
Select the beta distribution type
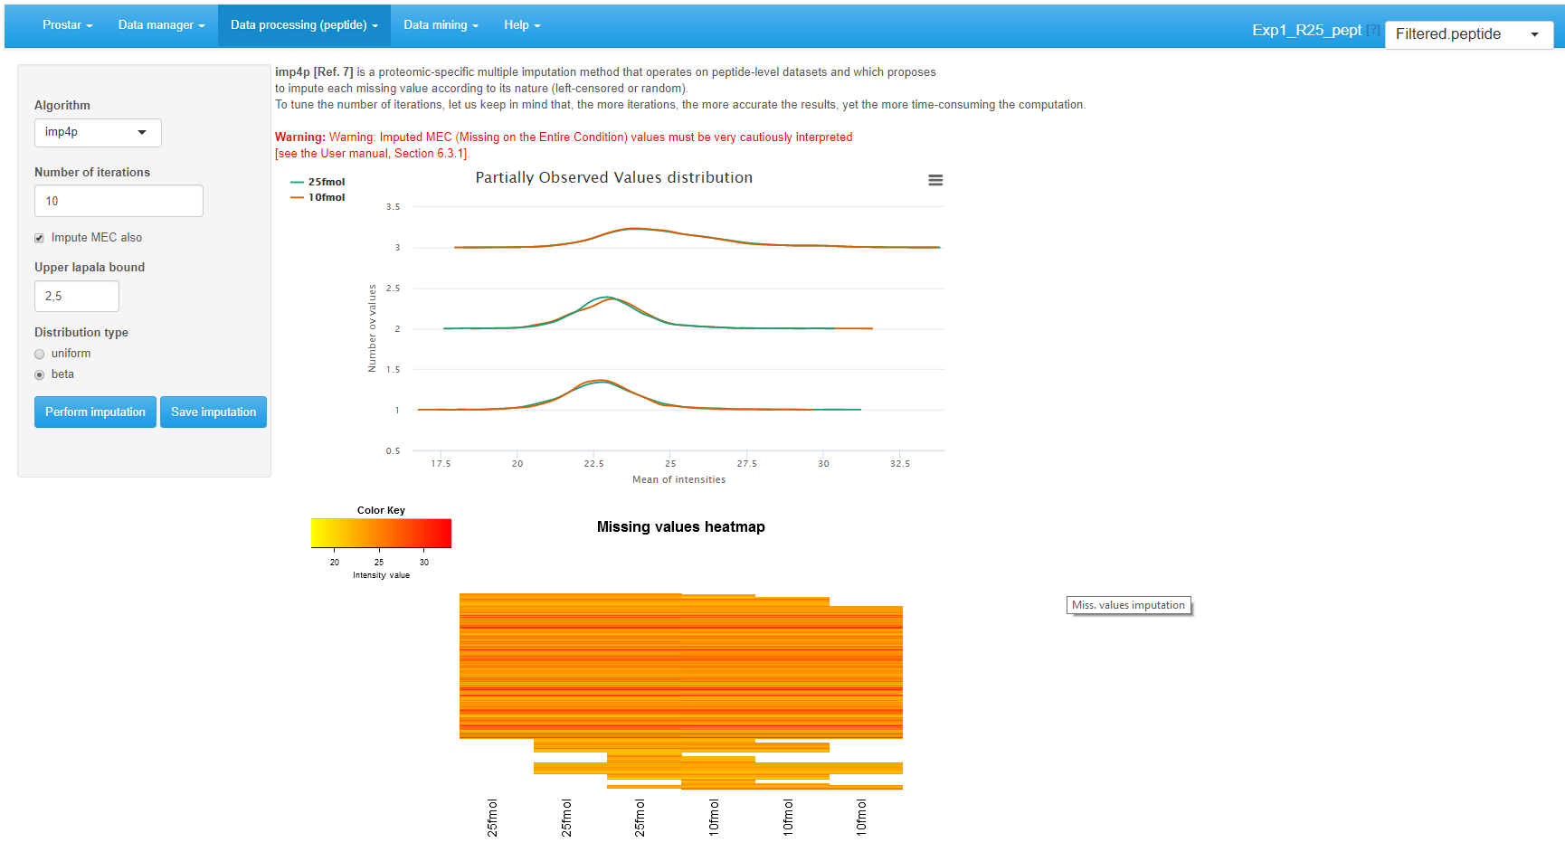coord(39,374)
